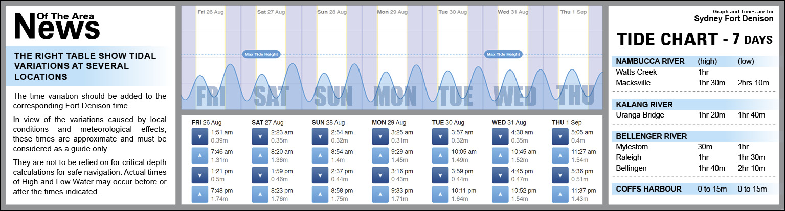Screen dimensions: 785x211
Task: Select Thursday's 5:36 pm low tide icon
Action: pyautogui.click(x=559, y=175)
